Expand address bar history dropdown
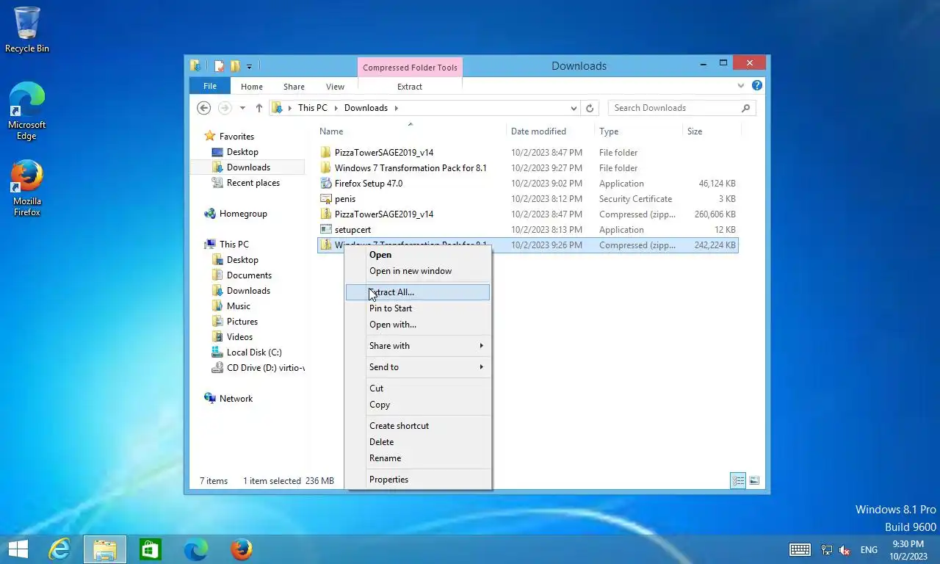 pyautogui.click(x=574, y=108)
